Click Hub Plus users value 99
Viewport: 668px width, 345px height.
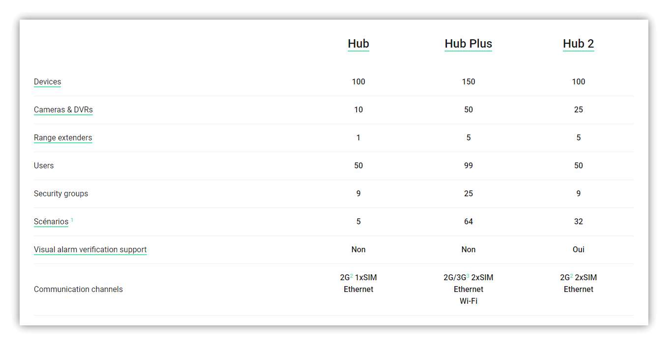[x=468, y=166]
